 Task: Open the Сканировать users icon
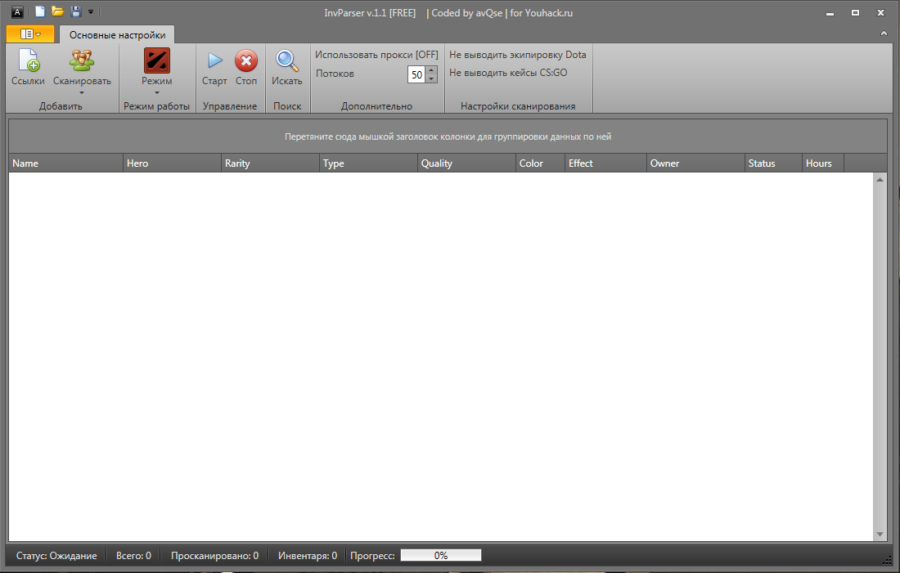82,60
